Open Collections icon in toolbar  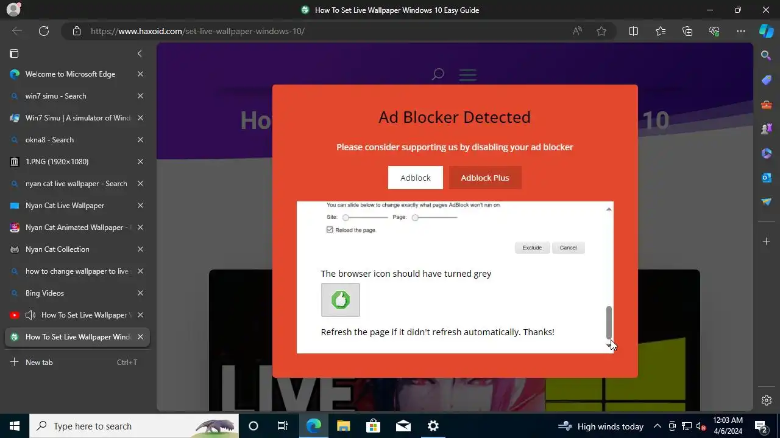point(687,31)
